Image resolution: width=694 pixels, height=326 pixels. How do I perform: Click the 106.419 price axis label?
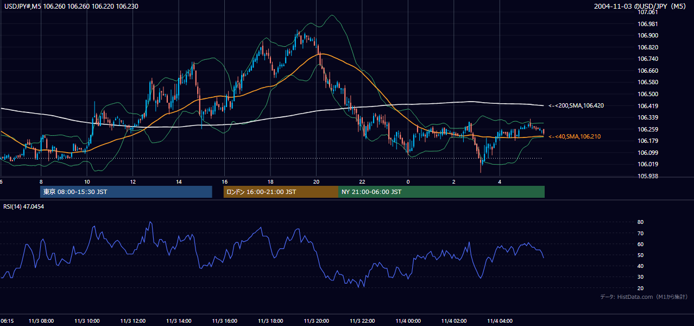(648, 106)
